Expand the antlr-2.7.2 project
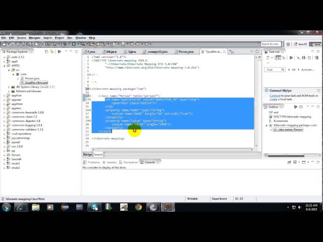The image size is (323, 242). pos(5,57)
